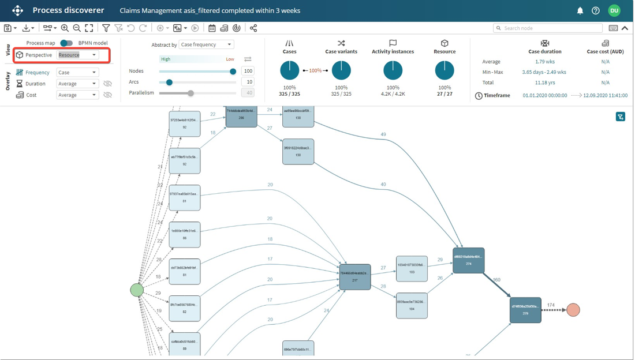
Task: Open the calendar icon in toolbar
Action: pyautogui.click(x=212, y=28)
